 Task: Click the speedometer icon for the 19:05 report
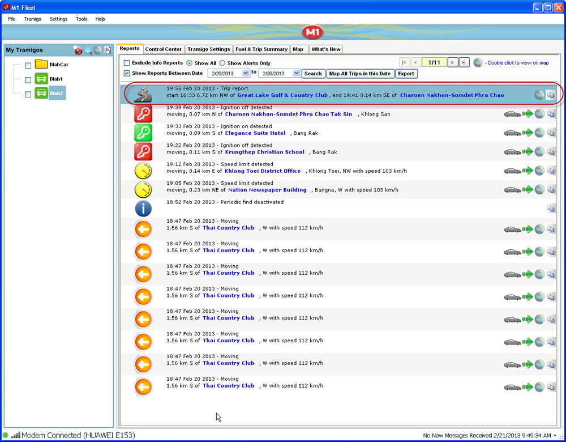point(143,190)
